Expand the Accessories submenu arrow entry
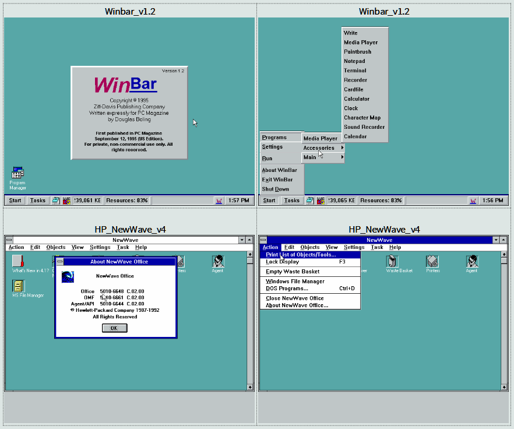Viewport: 514px width, 429px height. (323, 148)
